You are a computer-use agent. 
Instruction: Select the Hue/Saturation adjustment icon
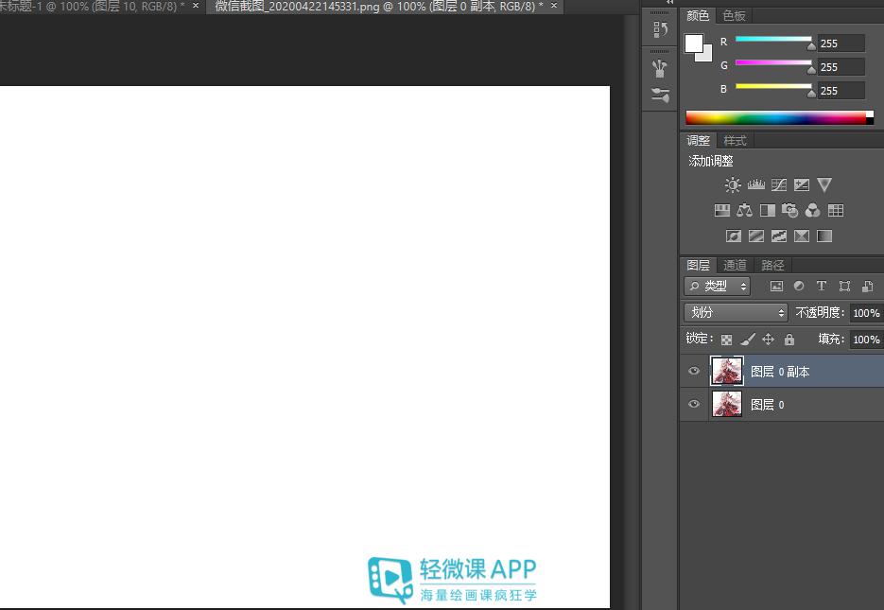[x=721, y=210]
